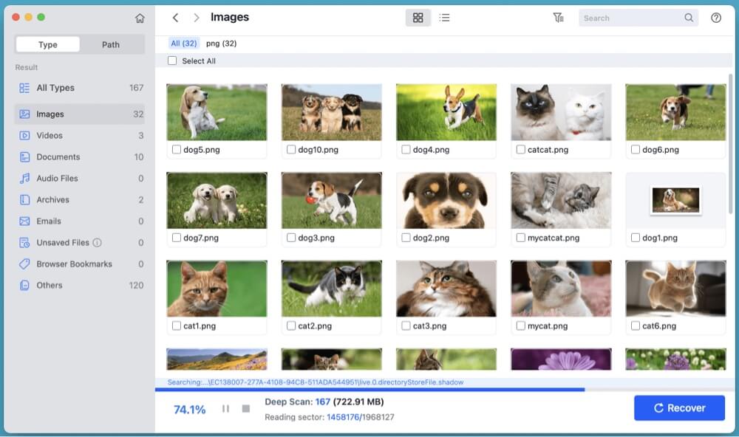Check the dog5.png checkbox
Screen dimensions: 739x437
click(x=177, y=150)
